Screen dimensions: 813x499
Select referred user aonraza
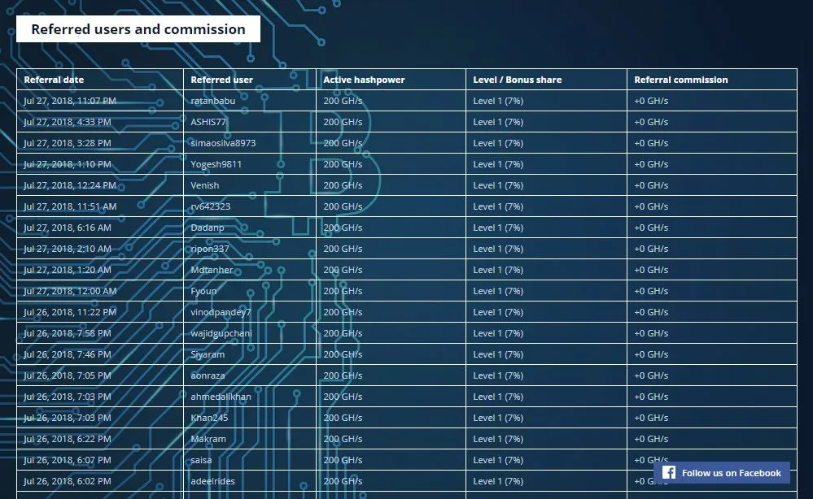(x=208, y=375)
